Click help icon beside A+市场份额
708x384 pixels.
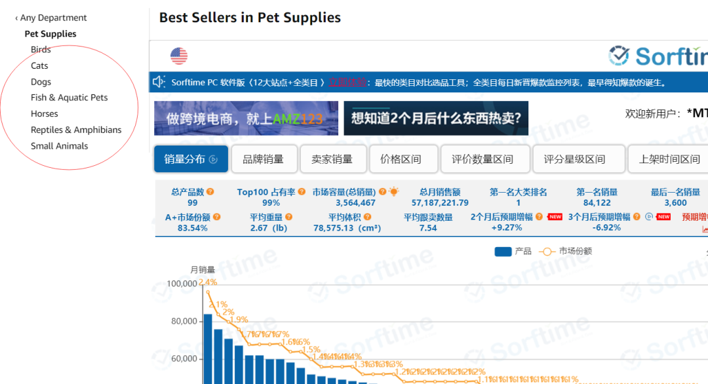click(216, 217)
